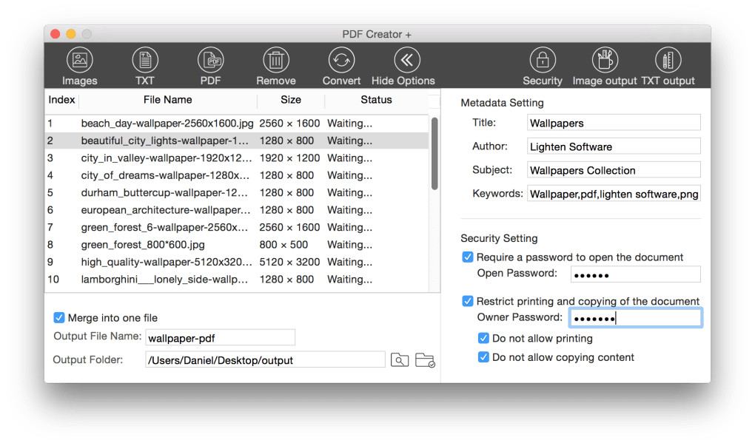
Task: Click Waiting... status of row 10
Action: [349, 279]
